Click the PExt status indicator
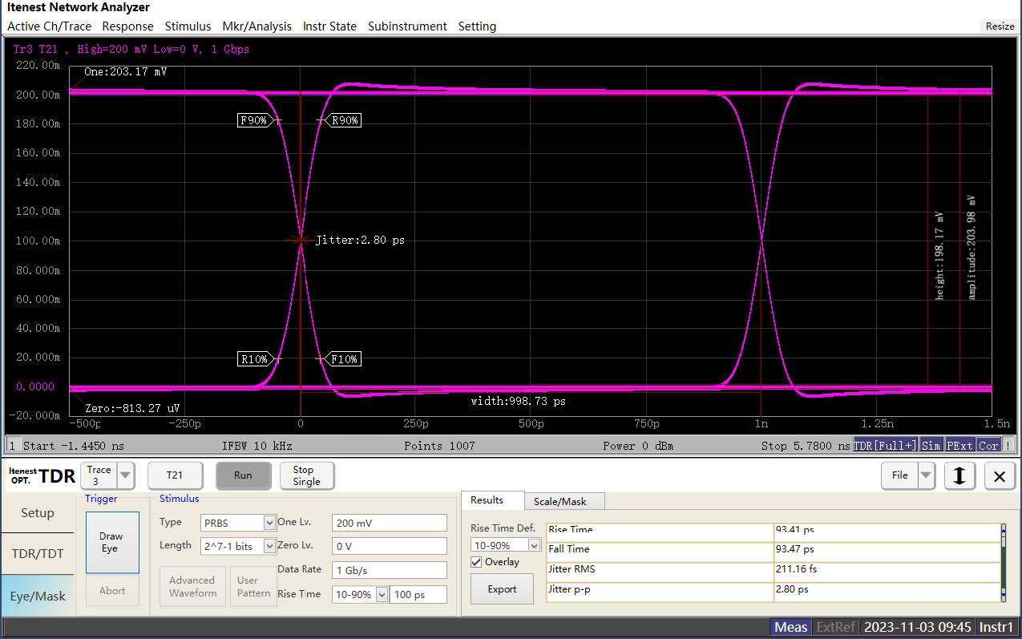The image size is (1022, 639). click(x=959, y=446)
